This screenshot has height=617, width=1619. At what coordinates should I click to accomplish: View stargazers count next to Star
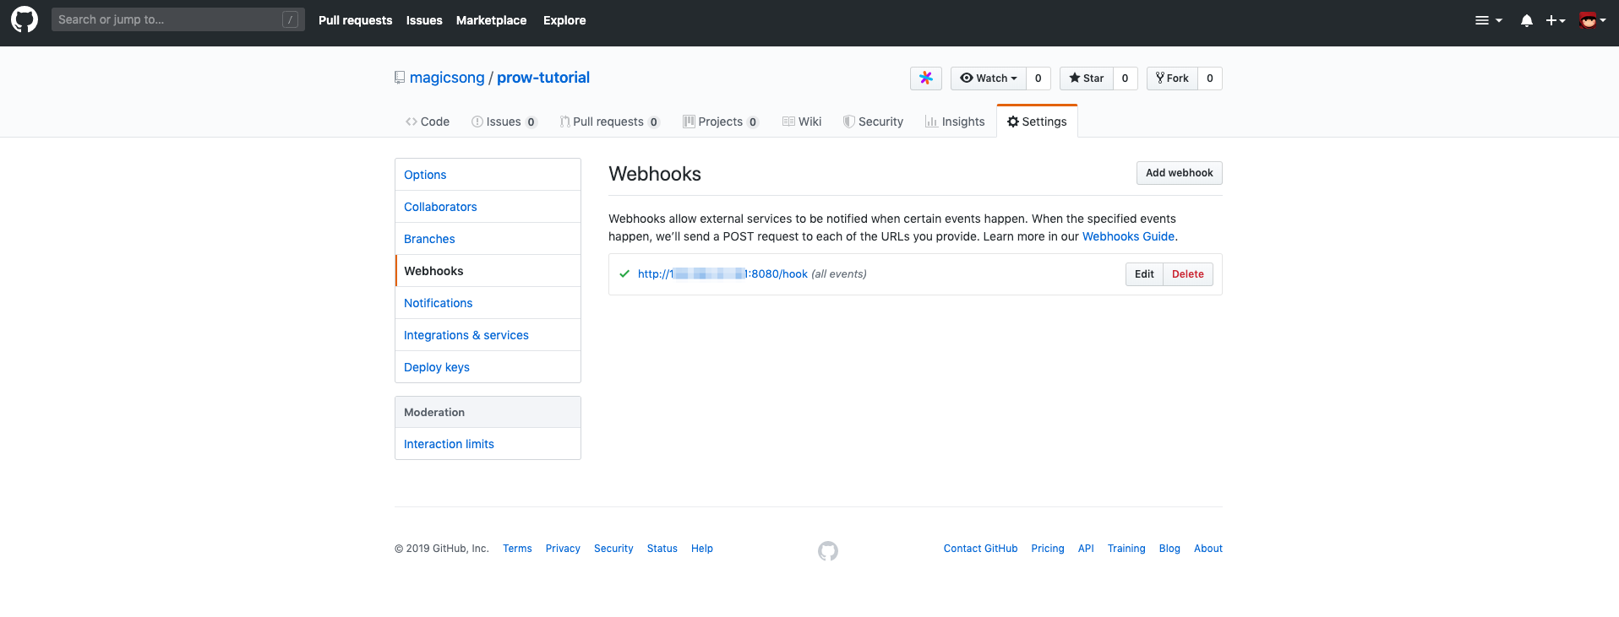pyautogui.click(x=1126, y=78)
